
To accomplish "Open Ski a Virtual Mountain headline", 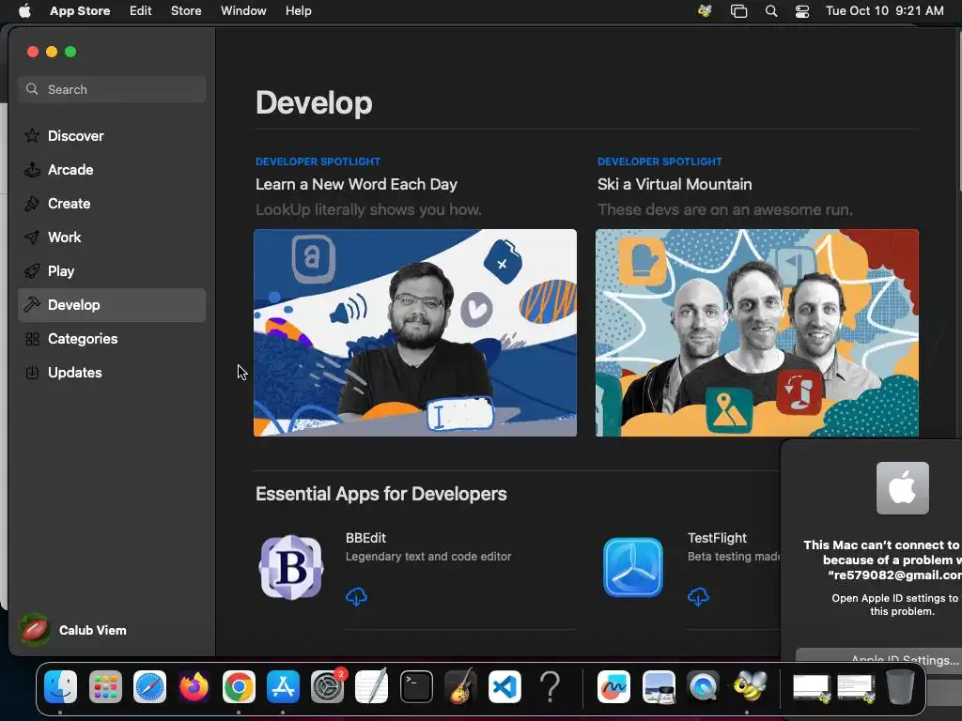I will [x=675, y=185].
